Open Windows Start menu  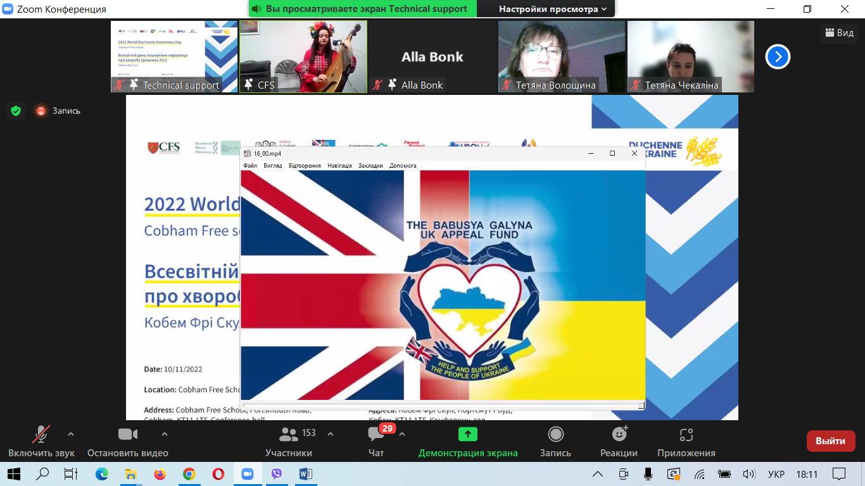(14, 473)
